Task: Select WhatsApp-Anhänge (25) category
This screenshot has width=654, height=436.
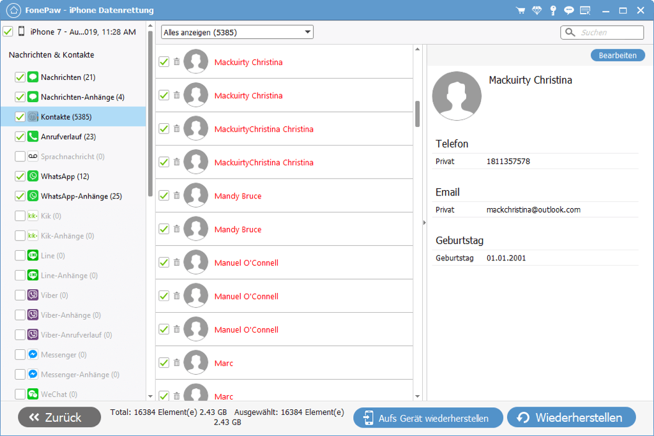Action: [x=80, y=196]
